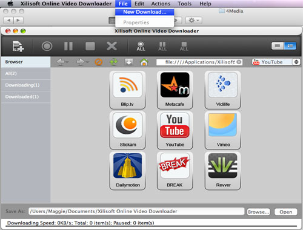Expand back history dropdown arrow in browser
Screen dimensions: 303x230
[67, 62]
